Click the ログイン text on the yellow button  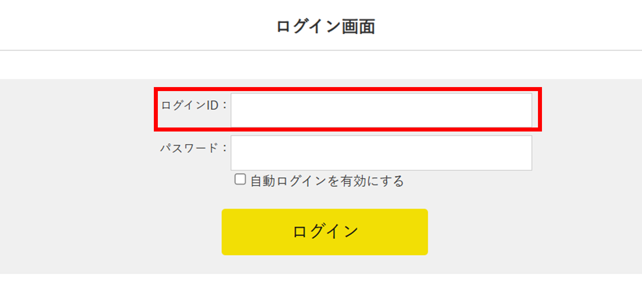[325, 232]
